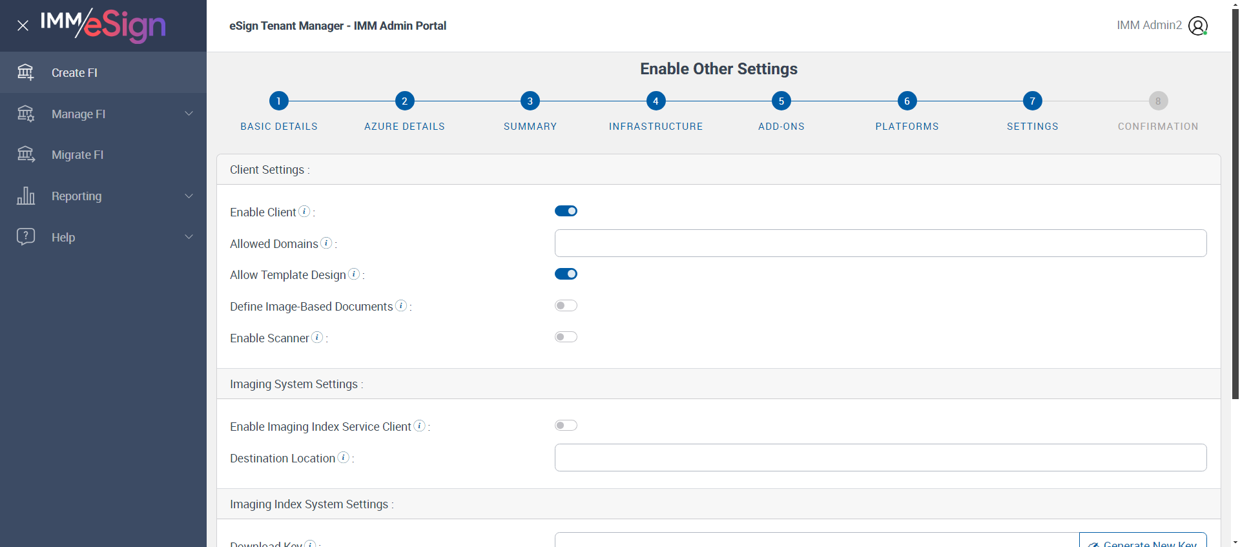Turn off Allow Template Design toggle
Viewport: 1240px width, 547px height.
566,274
